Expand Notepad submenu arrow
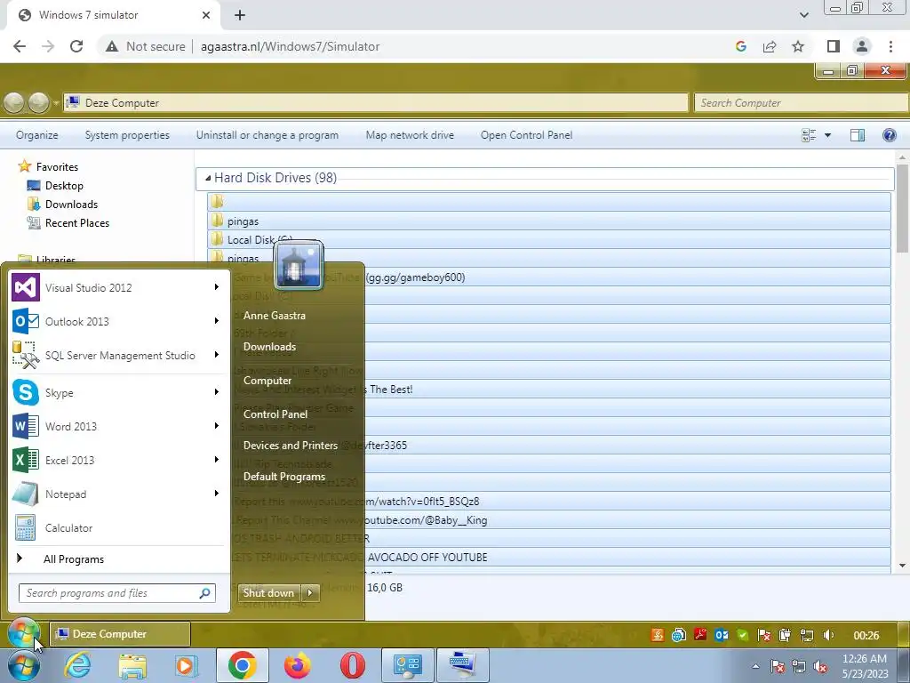Viewport: 910px width, 683px height. coord(217,493)
